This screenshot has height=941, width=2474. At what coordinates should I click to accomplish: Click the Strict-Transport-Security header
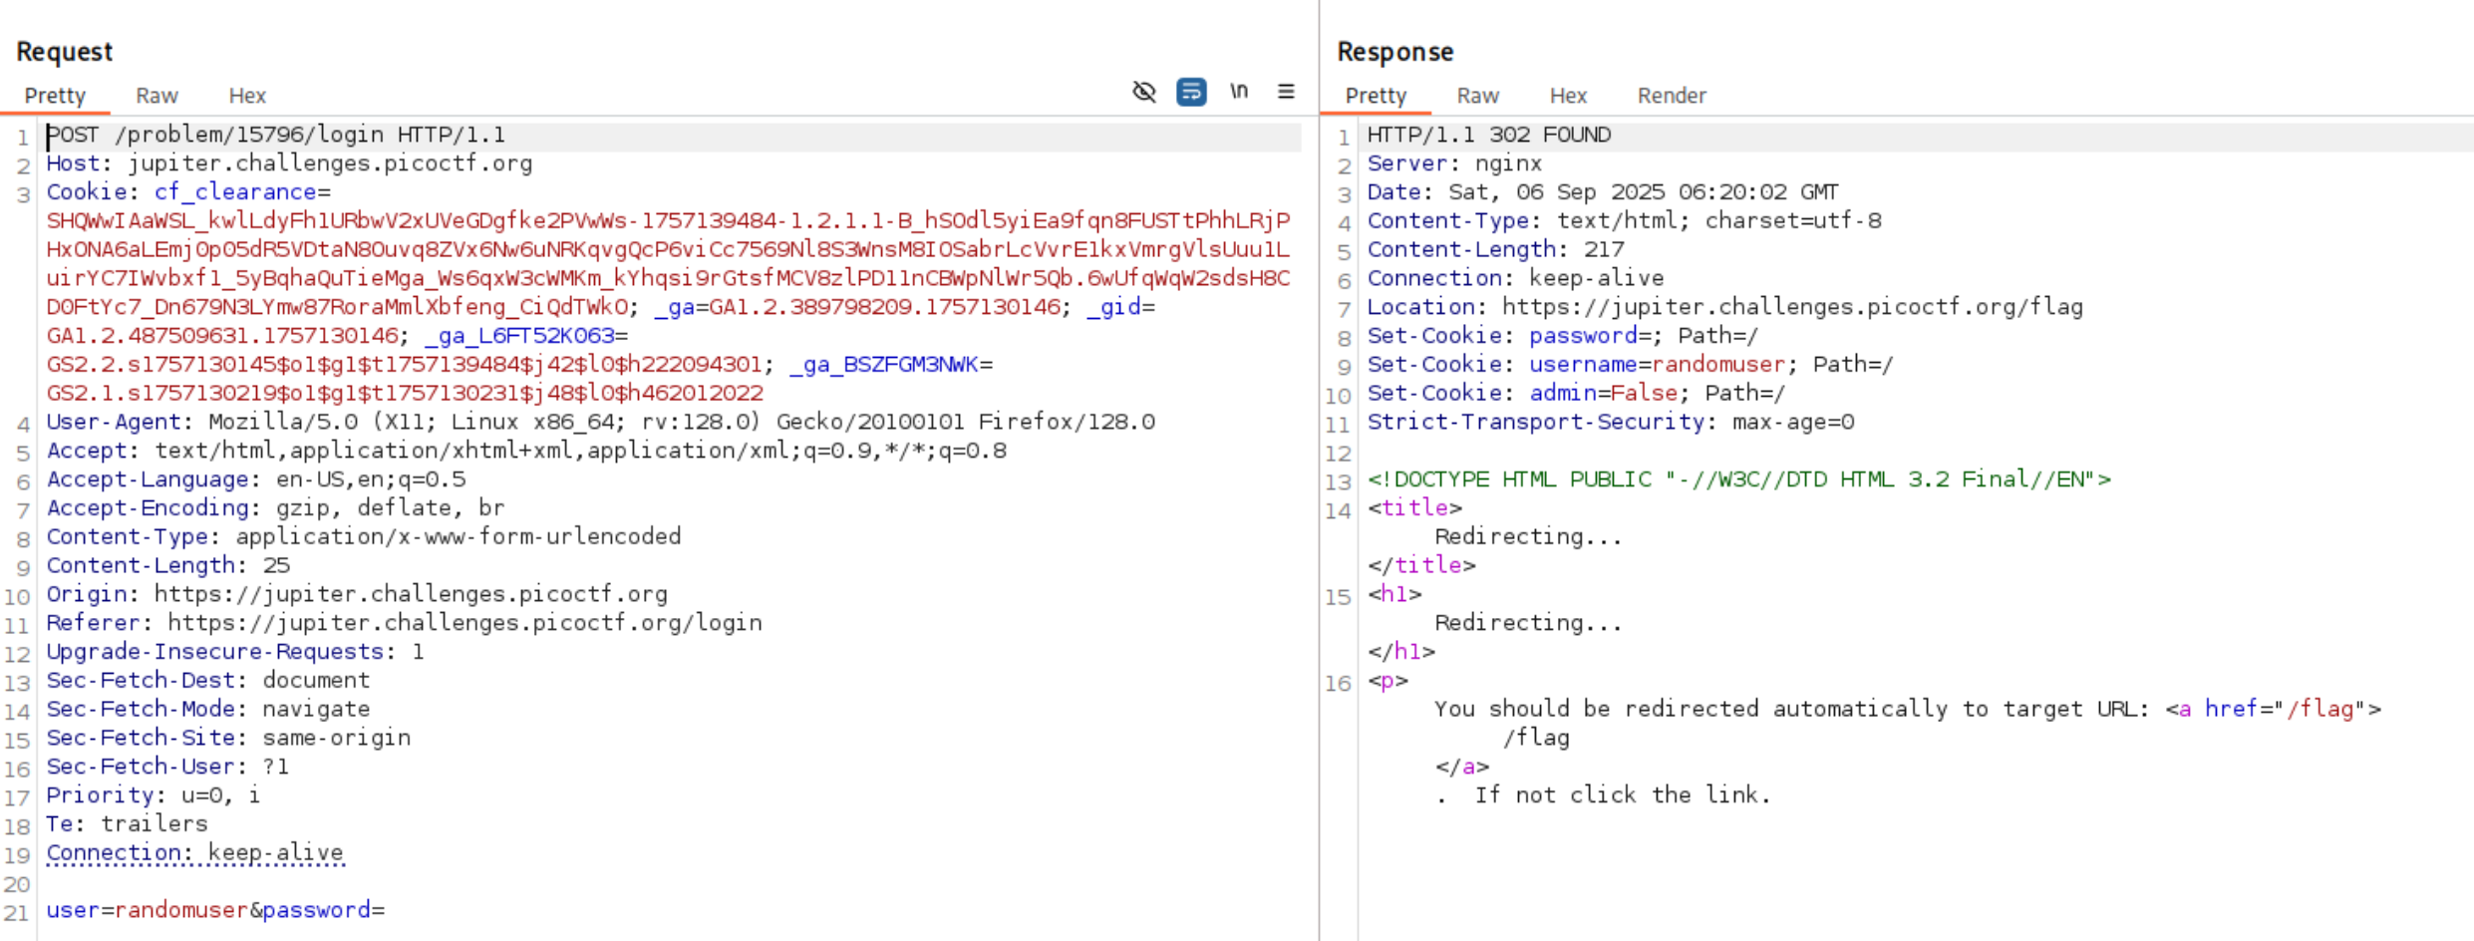1611,422
